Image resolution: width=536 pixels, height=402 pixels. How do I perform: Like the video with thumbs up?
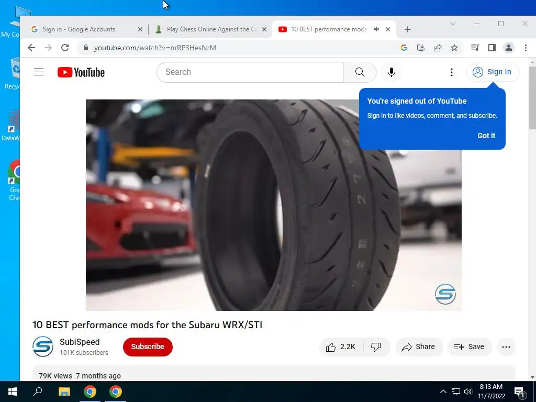[341, 347]
